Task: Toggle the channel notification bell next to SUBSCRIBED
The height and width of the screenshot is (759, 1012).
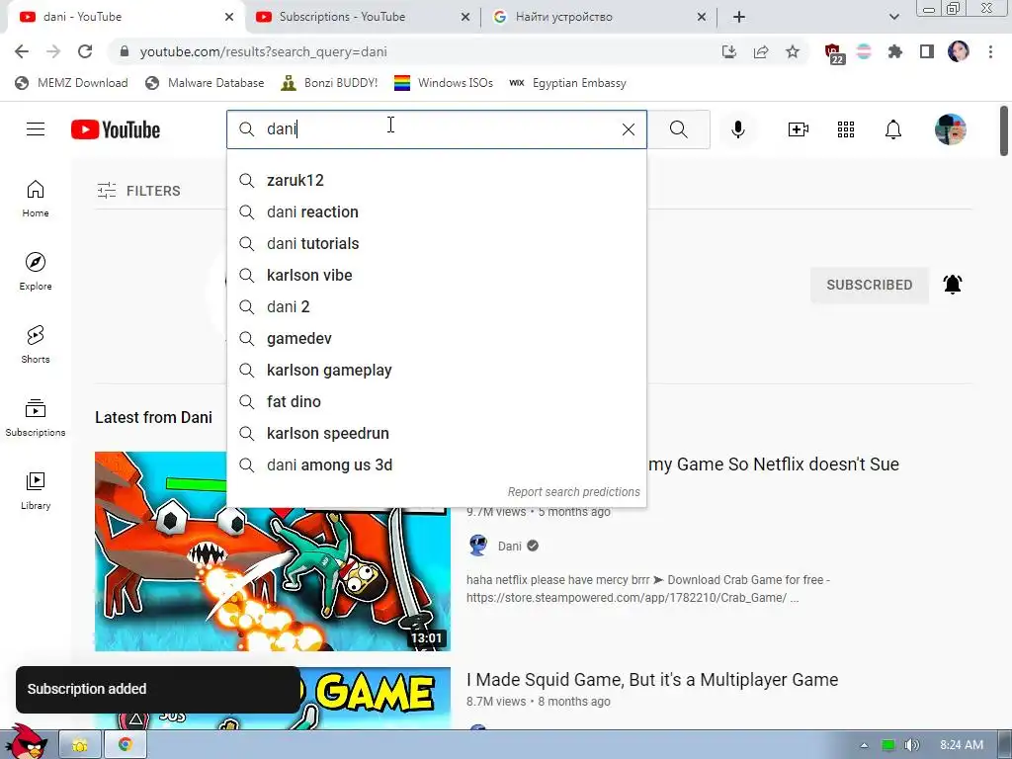Action: coord(953,284)
